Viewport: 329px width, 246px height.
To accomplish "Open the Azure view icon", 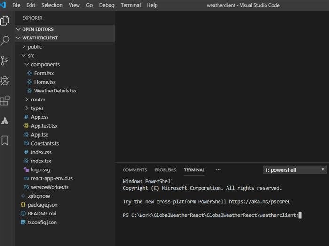I will tap(5, 121).
